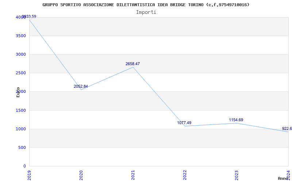Viewport: 292px width, 182px height.
Task: Click the 500 y-axis tick label
Action: coord(22,148)
